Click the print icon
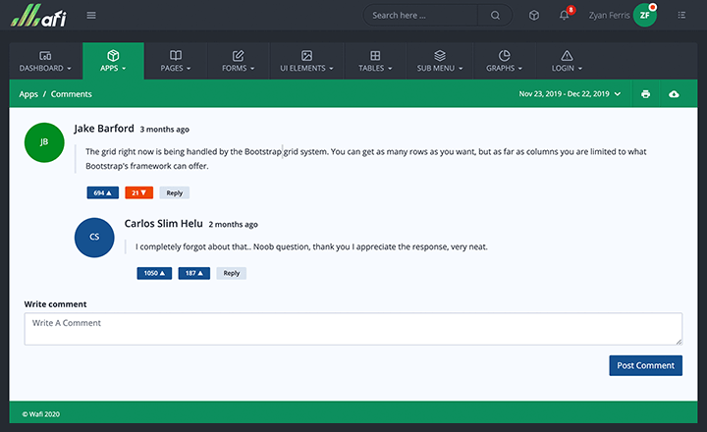Image resolution: width=707 pixels, height=432 pixels. pyautogui.click(x=645, y=94)
